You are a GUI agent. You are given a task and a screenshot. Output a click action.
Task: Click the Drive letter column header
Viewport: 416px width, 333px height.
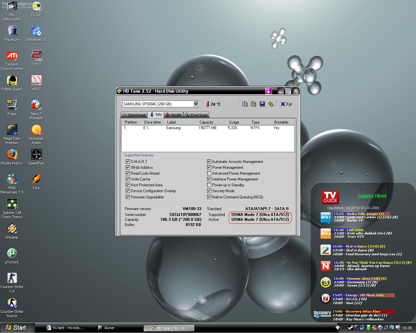[x=152, y=122]
